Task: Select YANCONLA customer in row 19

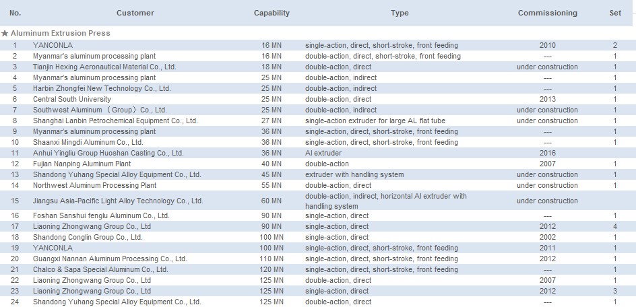Action: tap(53, 248)
